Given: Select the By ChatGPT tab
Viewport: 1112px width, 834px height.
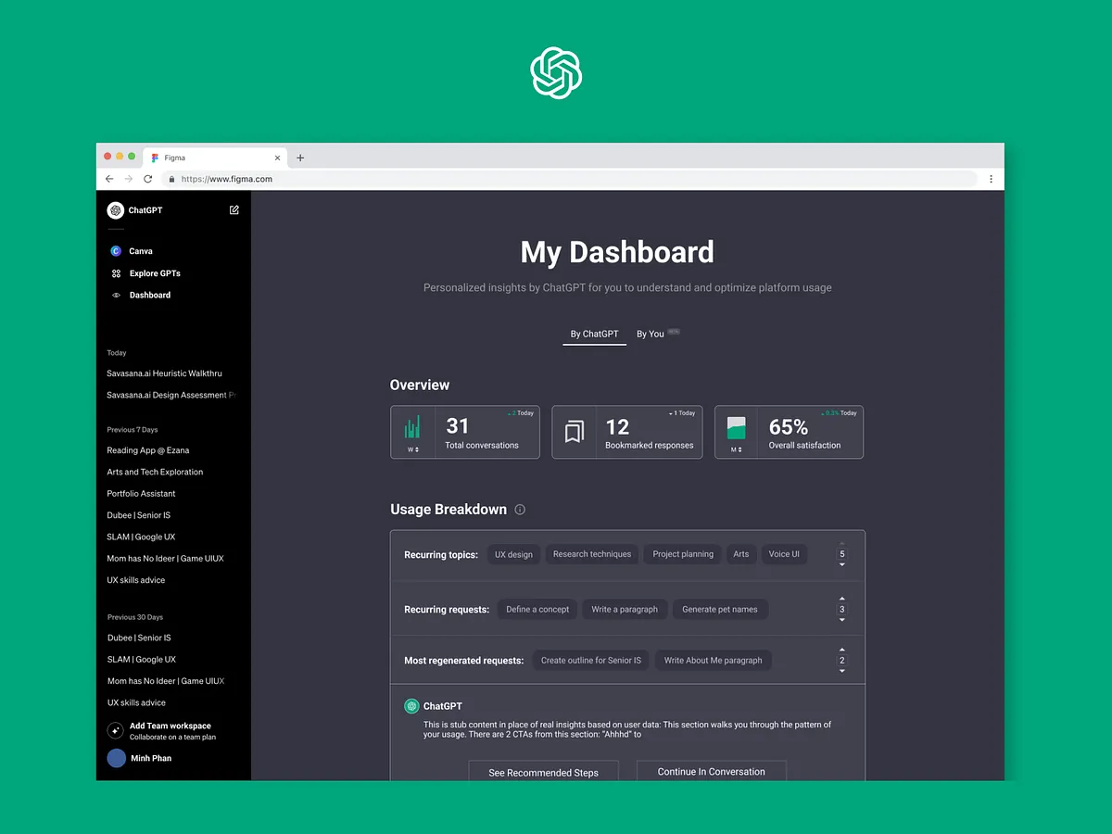Looking at the screenshot, I should pos(594,334).
